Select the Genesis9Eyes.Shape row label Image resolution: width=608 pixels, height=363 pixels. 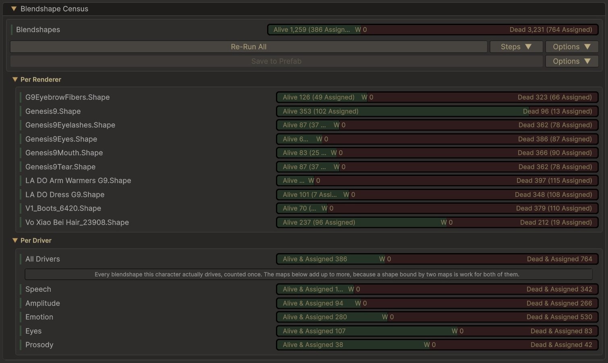(x=61, y=139)
